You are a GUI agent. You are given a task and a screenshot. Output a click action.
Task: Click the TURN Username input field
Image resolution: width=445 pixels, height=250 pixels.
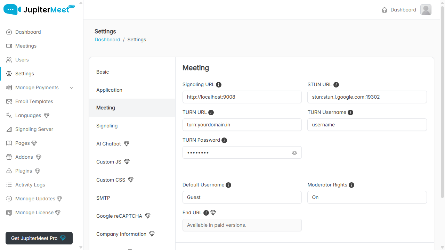coord(367,125)
